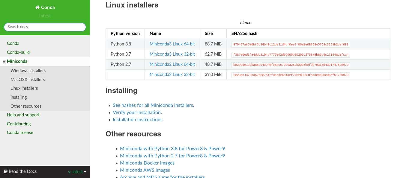Open Conda in the sidebar navigation

(x=13, y=43)
